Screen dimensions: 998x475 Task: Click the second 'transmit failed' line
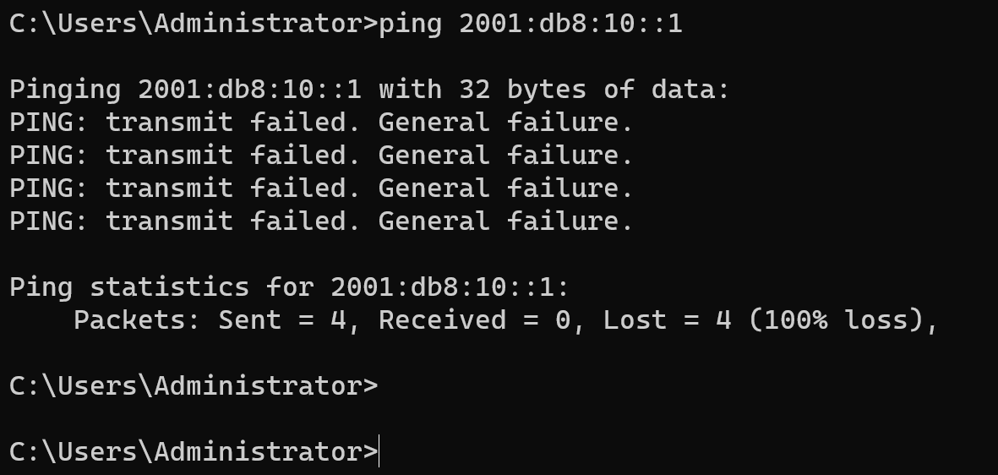pyautogui.click(x=321, y=156)
